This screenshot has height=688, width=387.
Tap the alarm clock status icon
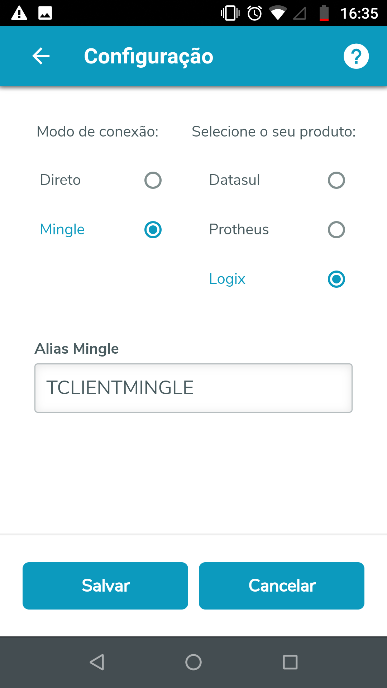tap(255, 13)
